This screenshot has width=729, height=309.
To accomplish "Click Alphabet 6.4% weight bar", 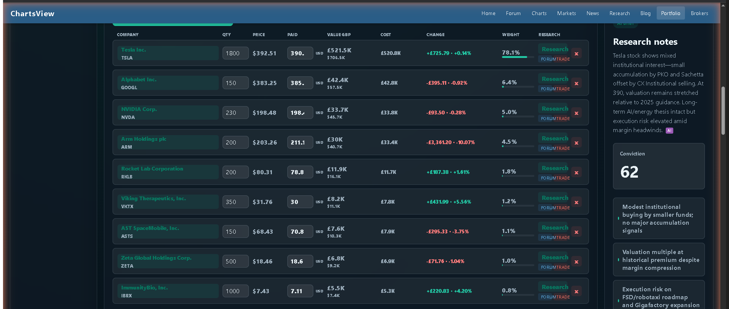I will click(518, 87).
